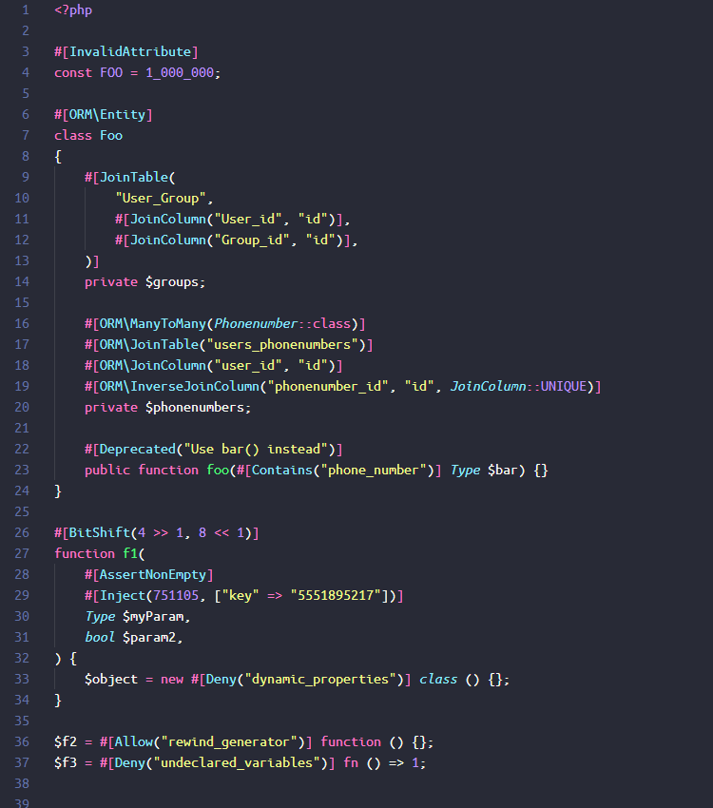Viewport: 713px width, 808px height.
Task: Place cursor on the "User_Group" string
Action: point(161,198)
